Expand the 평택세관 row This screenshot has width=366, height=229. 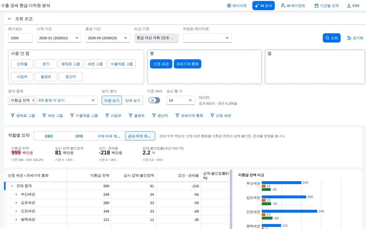tap(16, 220)
